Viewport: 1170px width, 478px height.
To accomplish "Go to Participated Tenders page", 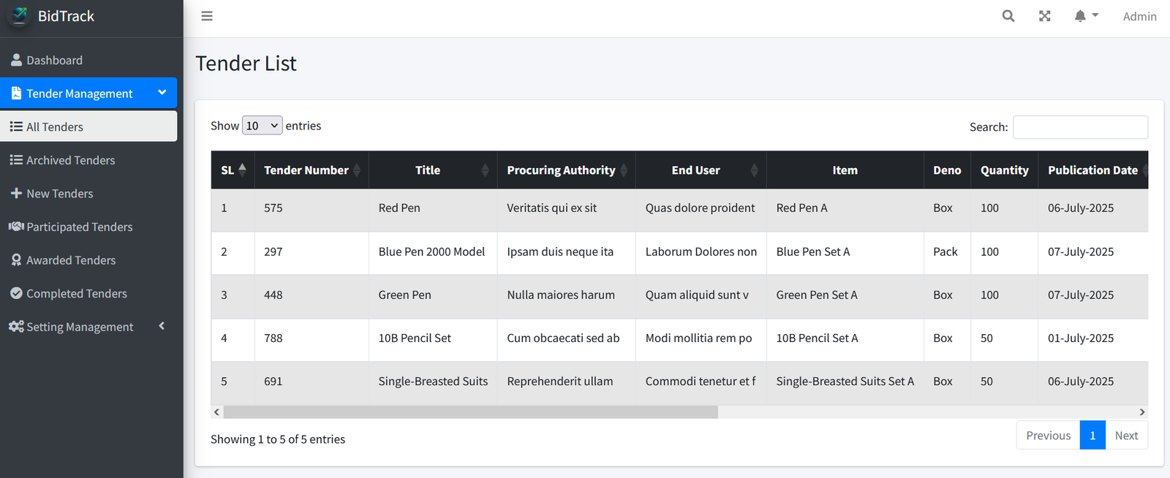I will (x=79, y=227).
